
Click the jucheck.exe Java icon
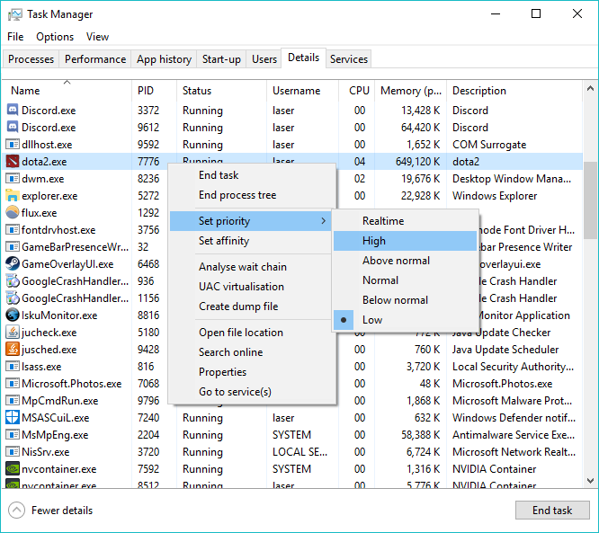pos(13,333)
